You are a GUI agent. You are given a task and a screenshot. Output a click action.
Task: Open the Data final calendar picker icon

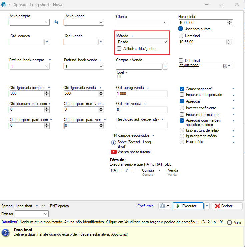pos(225,66)
